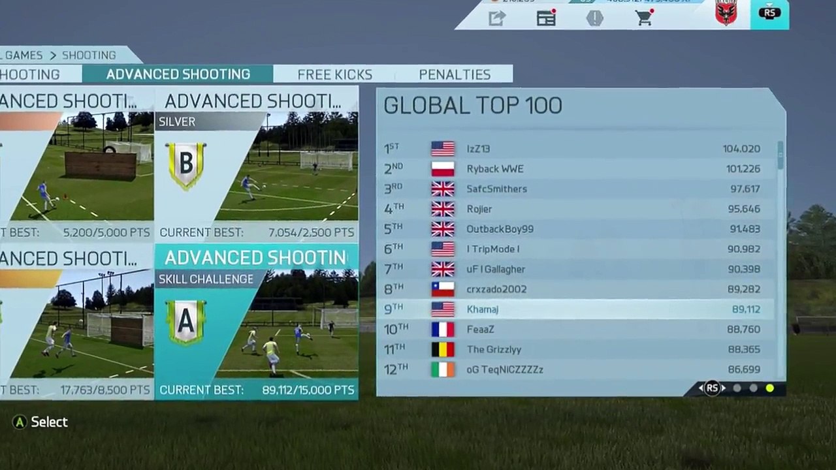This screenshot has width=836, height=470.
Task: Open the news calendar icon with red dot
Action: click(547, 18)
